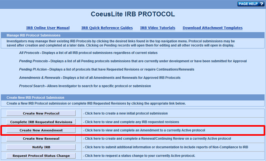Screen dimensions: 266x161
Task: Click Download Attachment Templates link
Action: coord(213,28)
